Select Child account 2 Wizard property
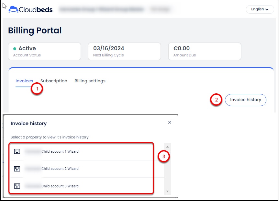The height and width of the screenshot is (201, 279). click(x=60, y=169)
